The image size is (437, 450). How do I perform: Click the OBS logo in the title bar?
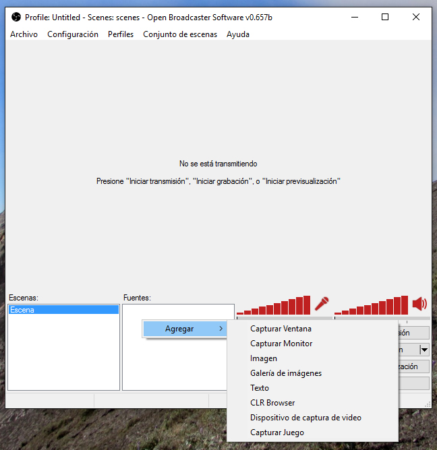pyautogui.click(x=16, y=18)
